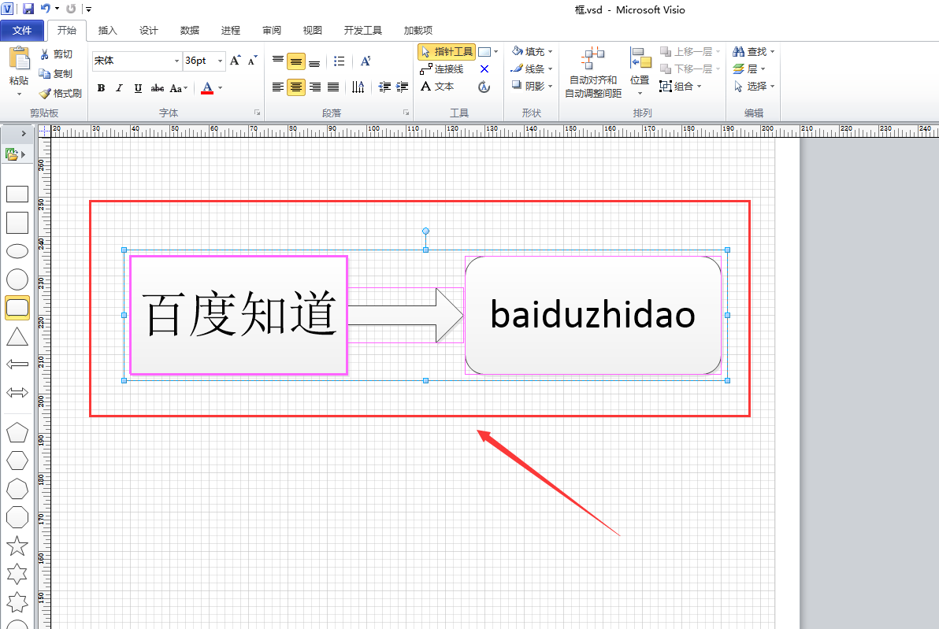This screenshot has width=939, height=629.
Task: Select the text block rotate tool
Action: click(x=484, y=87)
